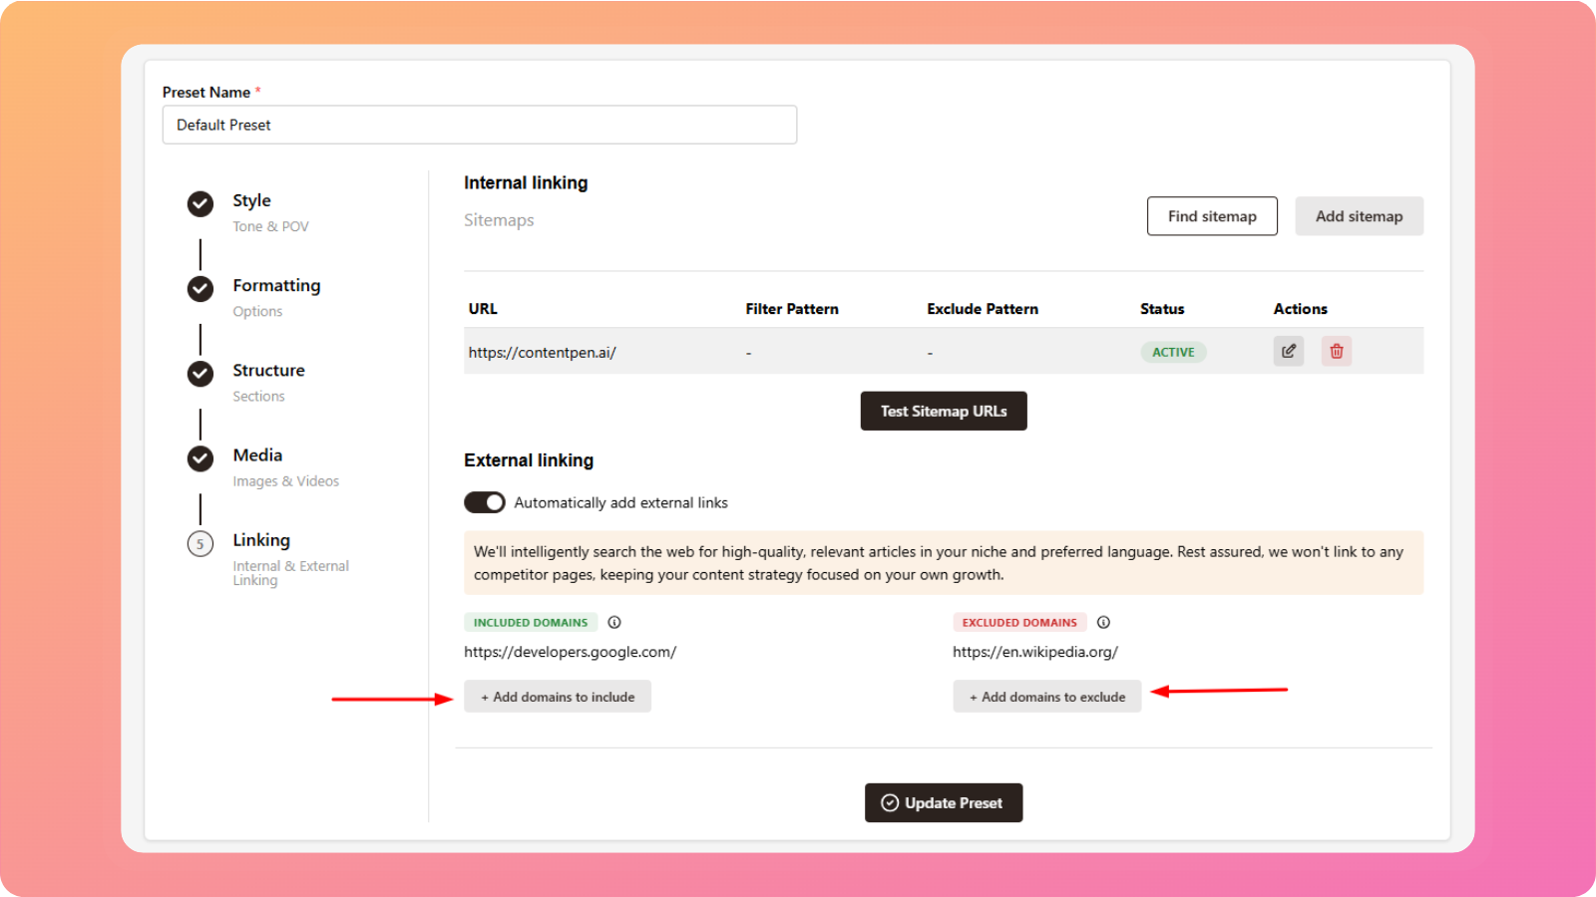The height and width of the screenshot is (897, 1596).
Task: Run Test Sitemap URLs
Action: coord(943,411)
